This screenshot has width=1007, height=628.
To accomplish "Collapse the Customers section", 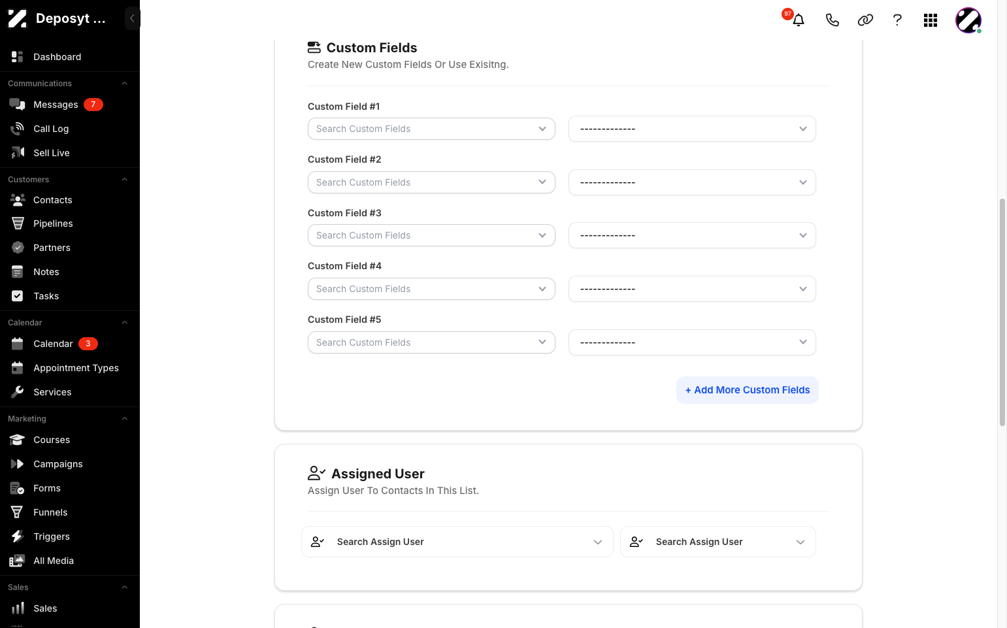I will 124,180.
